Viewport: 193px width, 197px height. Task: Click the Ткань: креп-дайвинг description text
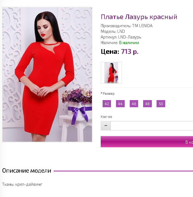click(22, 184)
